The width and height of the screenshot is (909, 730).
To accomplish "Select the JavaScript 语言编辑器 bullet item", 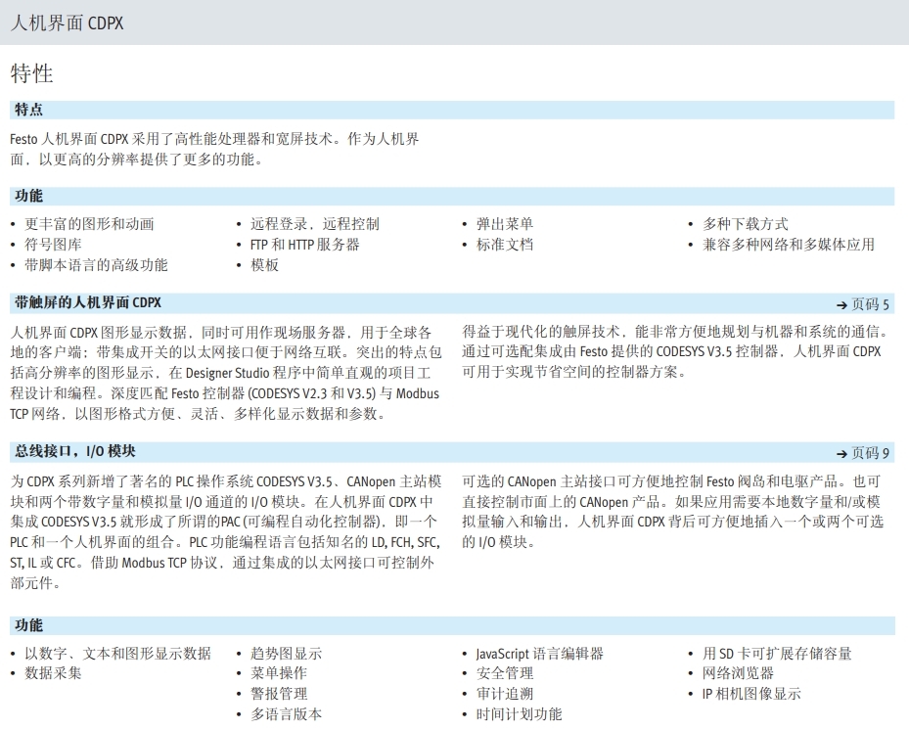I will click(x=539, y=654).
